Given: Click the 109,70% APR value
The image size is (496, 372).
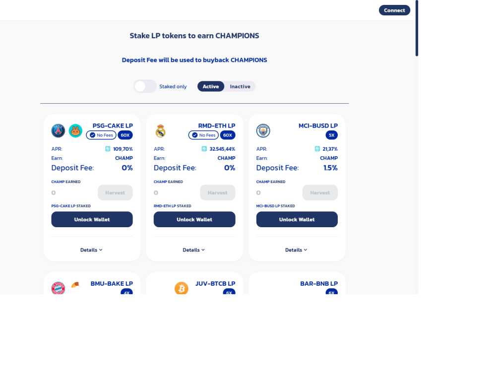Looking at the screenshot, I should [x=123, y=149].
